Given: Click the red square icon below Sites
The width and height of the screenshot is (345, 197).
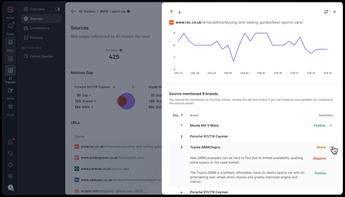Looking at the screenshot, I should pos(10,58).
